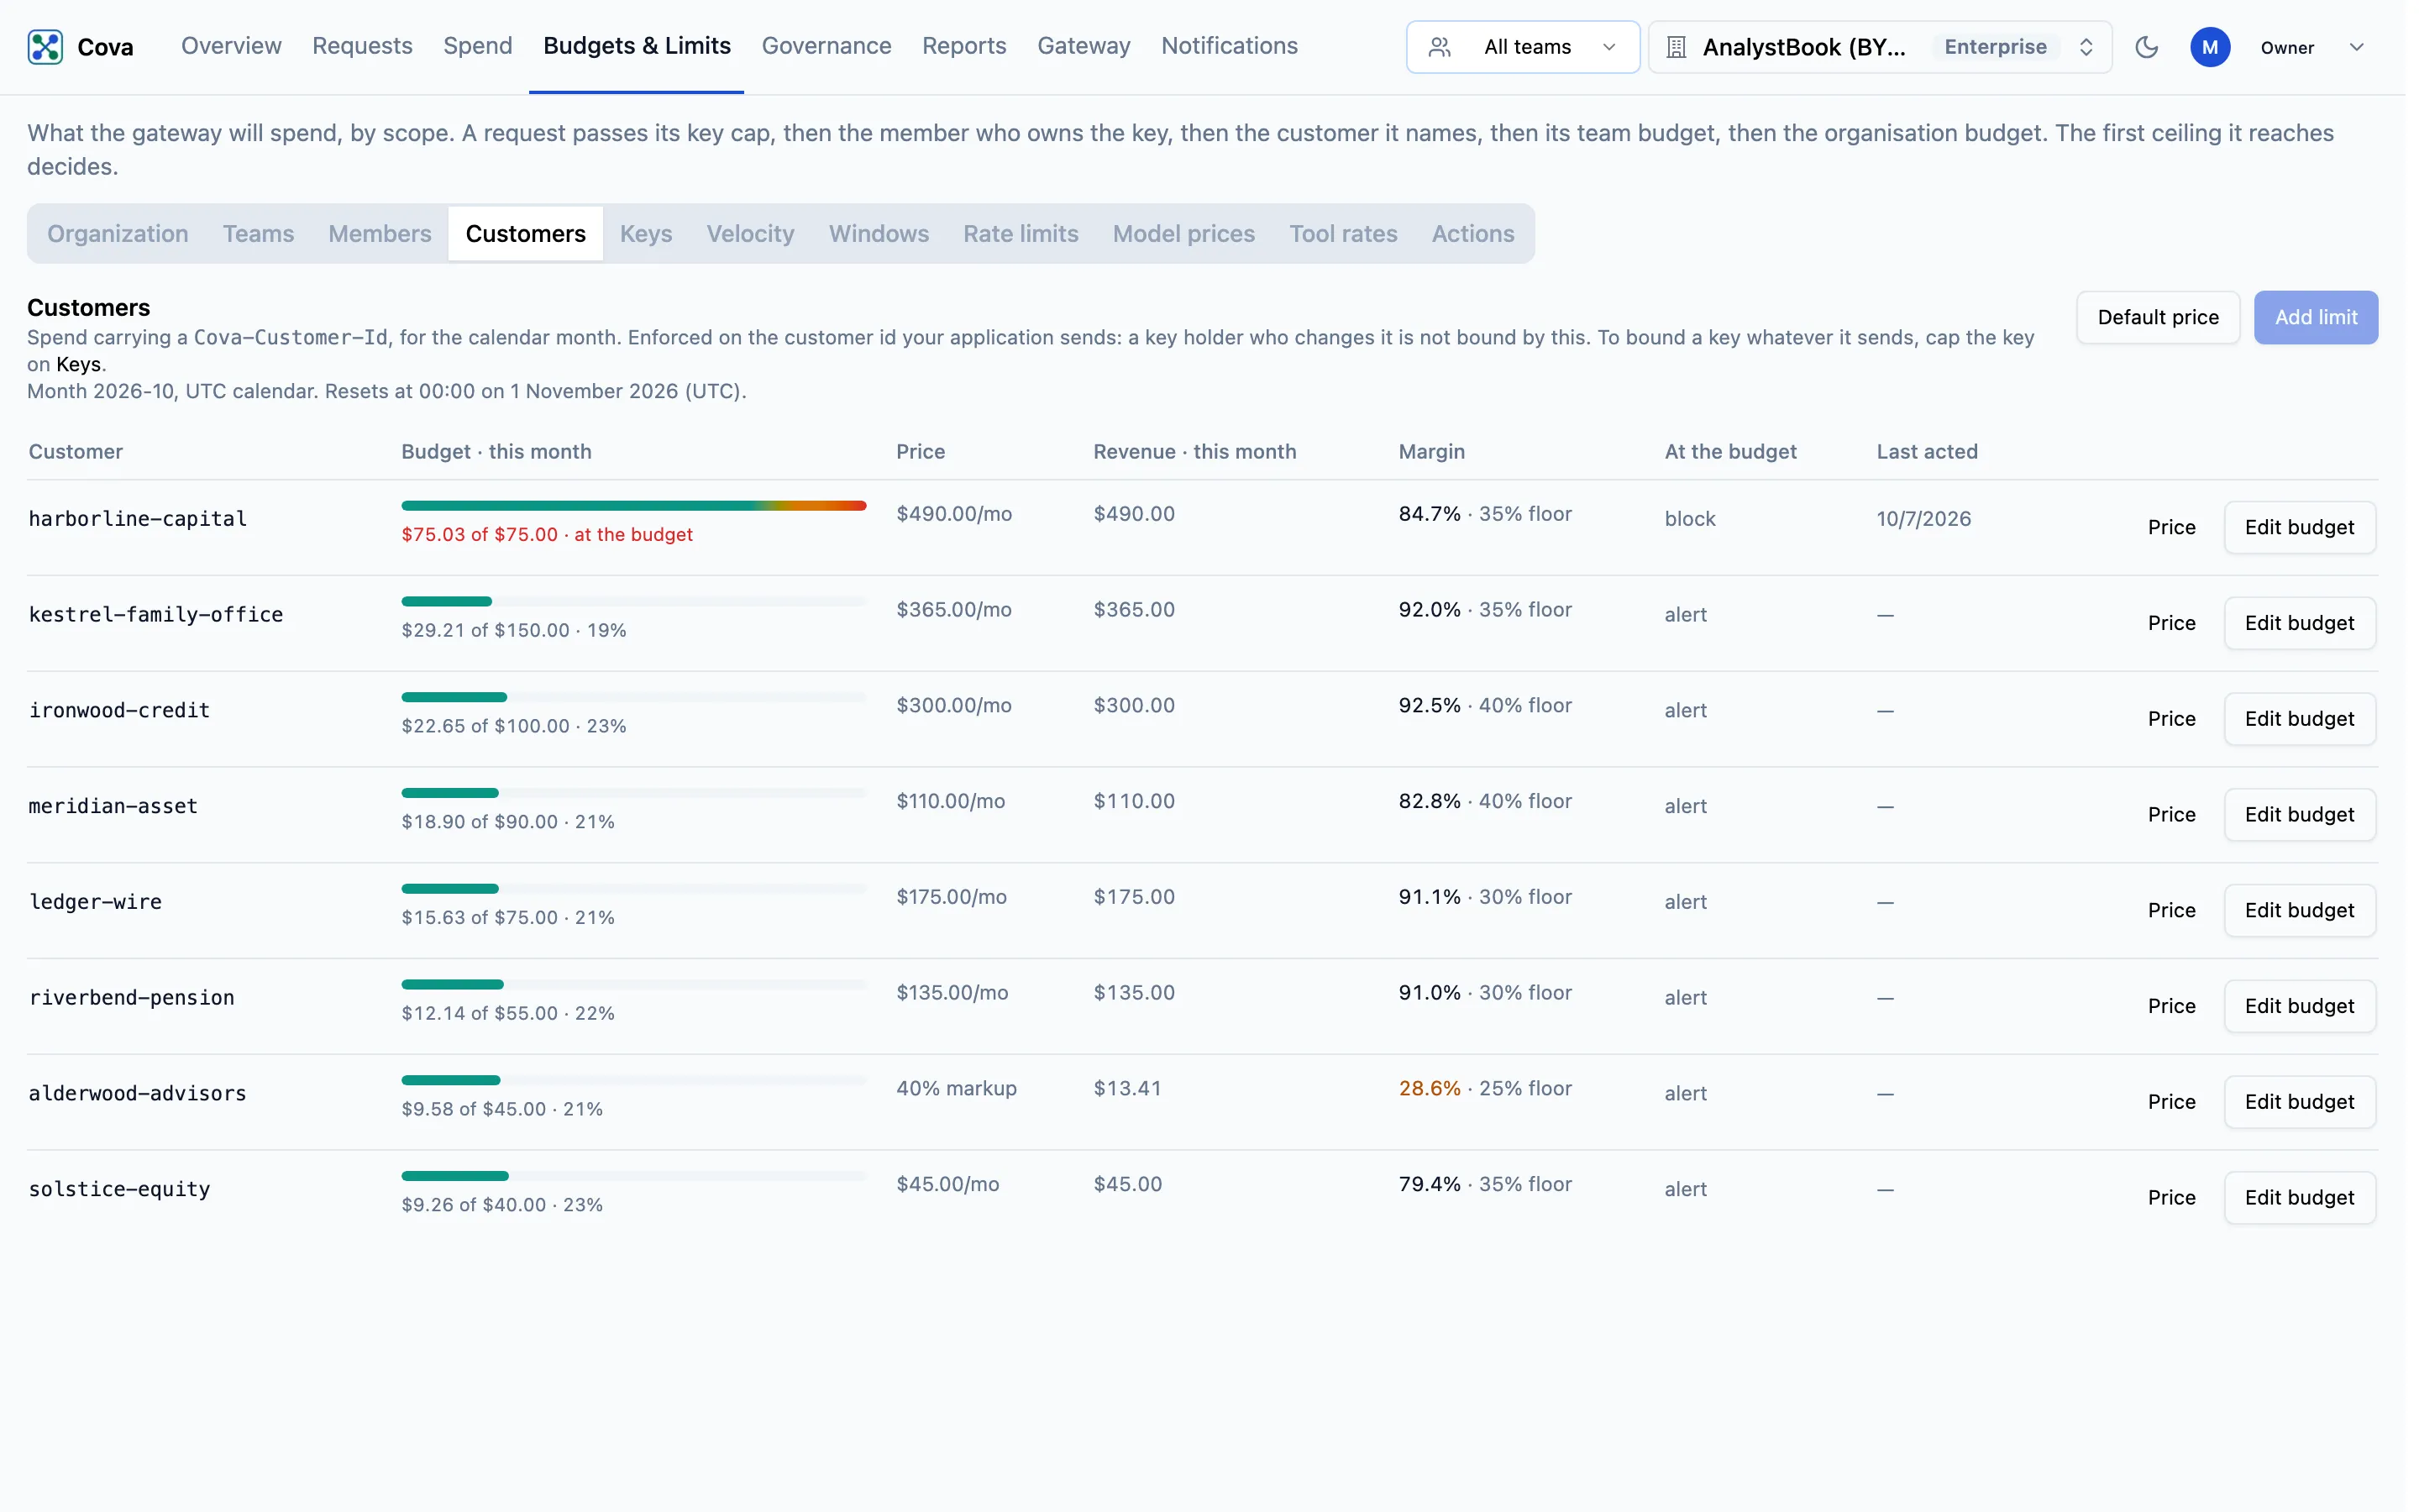
Task: Expand the Owner account menu chevron
Action: 2356,47
